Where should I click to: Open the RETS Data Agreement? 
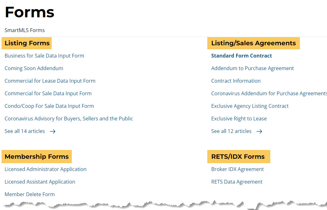(237, 182)
